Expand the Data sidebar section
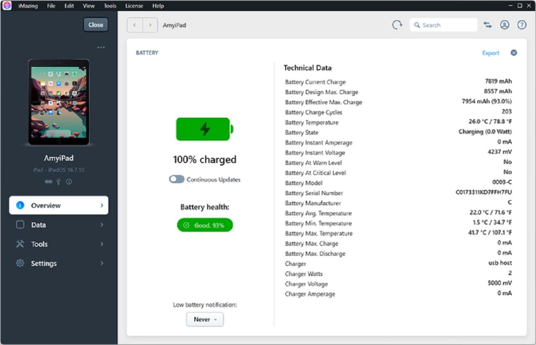The width and height of the screenshot is (536, 345). point(59,225)
